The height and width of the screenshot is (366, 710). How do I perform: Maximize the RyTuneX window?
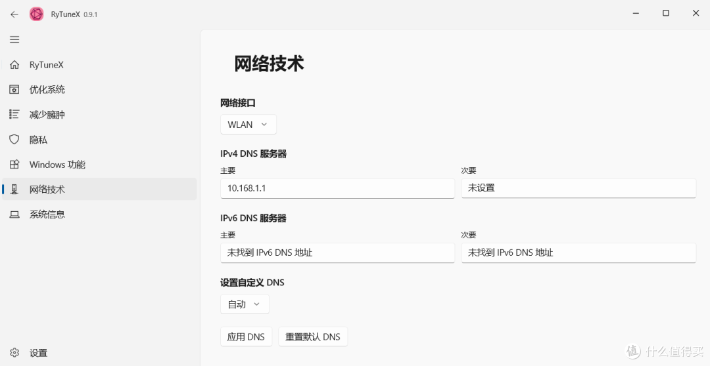click(x=665, y=13)
